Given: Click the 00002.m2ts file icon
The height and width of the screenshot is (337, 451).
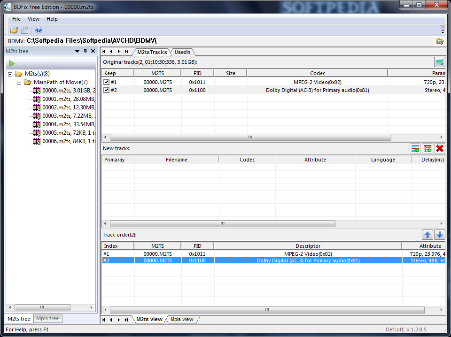Looking at the screenshot, I should point(37,107).
